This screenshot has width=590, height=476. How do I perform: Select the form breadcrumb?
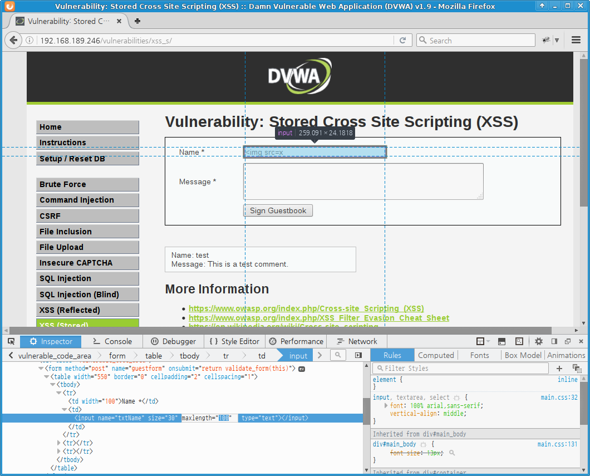click(x=117, y=356)
